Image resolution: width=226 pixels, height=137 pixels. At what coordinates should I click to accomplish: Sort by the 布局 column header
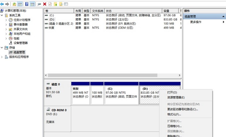(78, 11)
